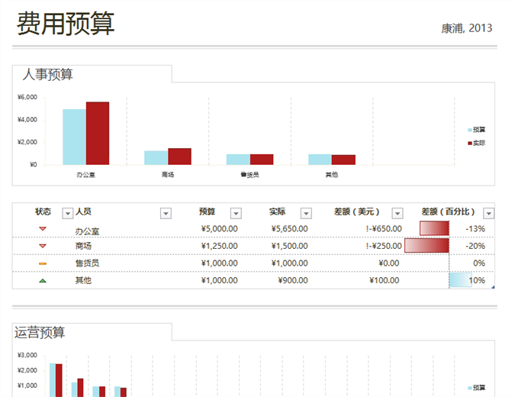Image resolution: width=515 pixels, height=397 pixels.
Task: Click the 实际 legend entry in the 人事预算 chart
Action: click(x=476, y=143)
